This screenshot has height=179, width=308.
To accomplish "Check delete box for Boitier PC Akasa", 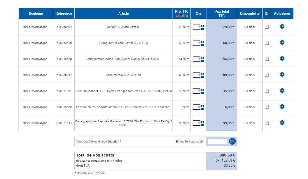I will tap(267, 27).
